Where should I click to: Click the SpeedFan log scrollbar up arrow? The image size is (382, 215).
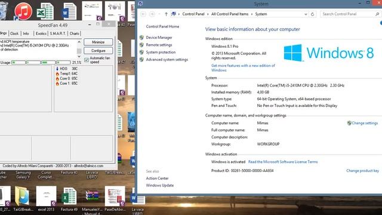79,42
